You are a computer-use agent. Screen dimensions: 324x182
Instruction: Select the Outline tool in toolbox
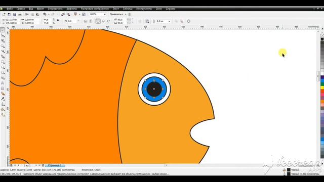click(x=3, y=104)
